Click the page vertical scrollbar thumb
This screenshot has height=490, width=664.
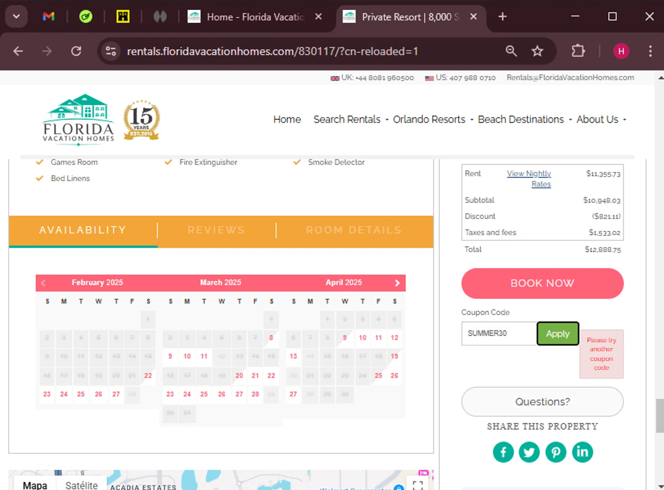660,415
